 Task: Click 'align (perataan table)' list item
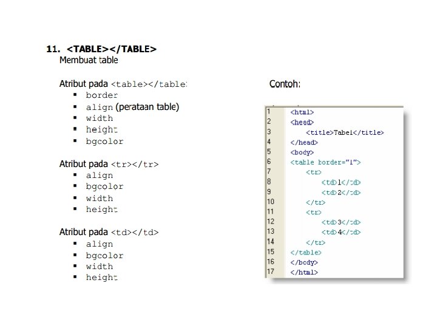click(132, 107)
